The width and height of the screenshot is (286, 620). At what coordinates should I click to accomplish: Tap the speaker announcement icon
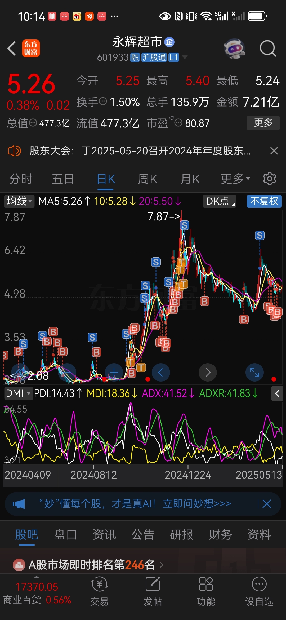pos(14,151)
